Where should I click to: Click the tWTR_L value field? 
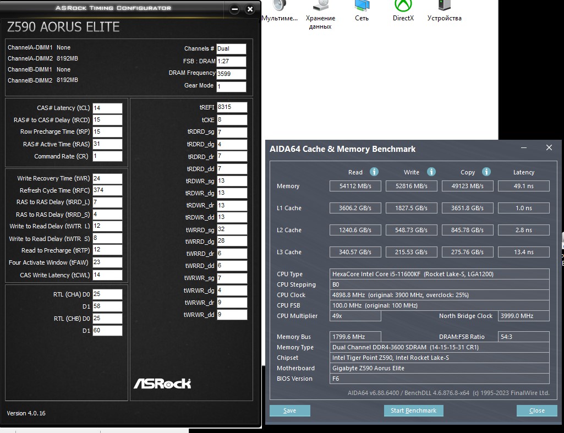[107, 226]
